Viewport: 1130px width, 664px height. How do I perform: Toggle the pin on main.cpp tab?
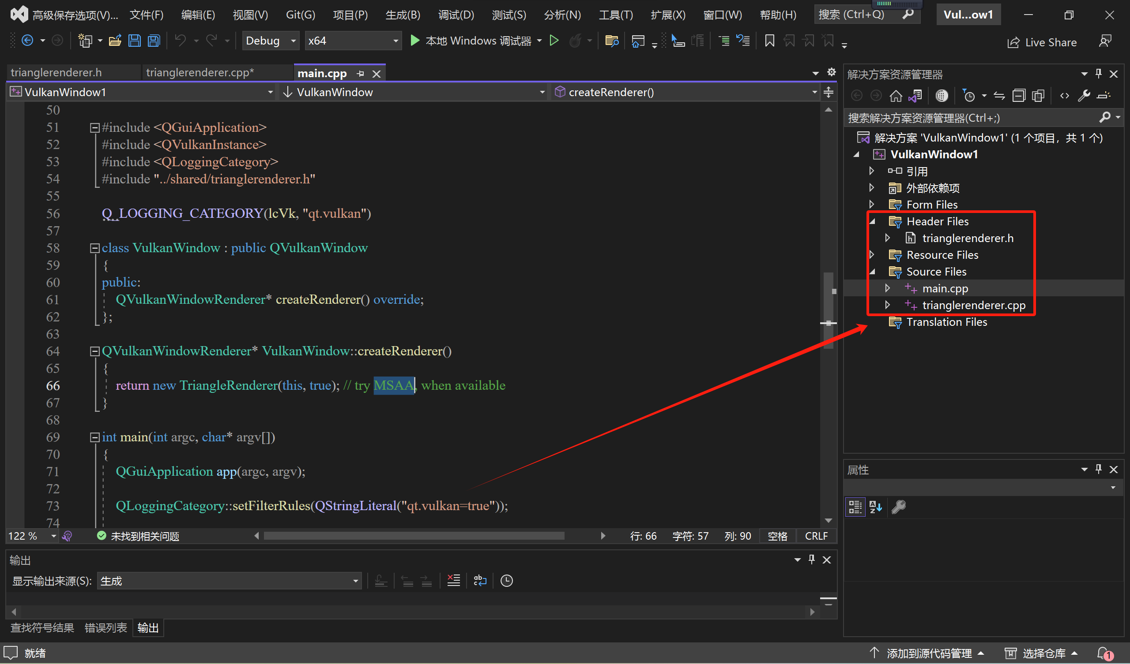pyautogui.click(x=361, y=74)
